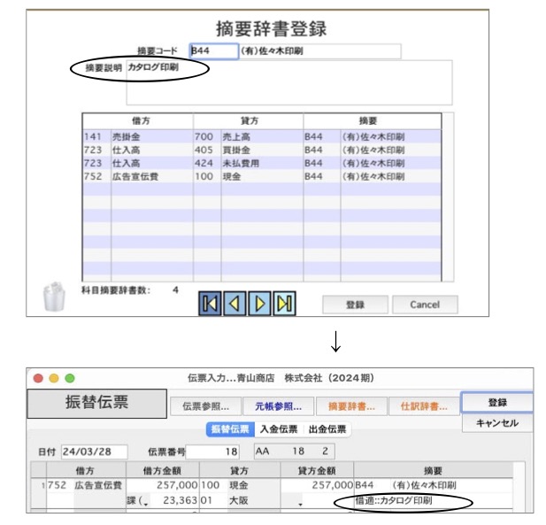Click the キャンセル button in slip window
The image size is (546, 525).
point(496,423)
